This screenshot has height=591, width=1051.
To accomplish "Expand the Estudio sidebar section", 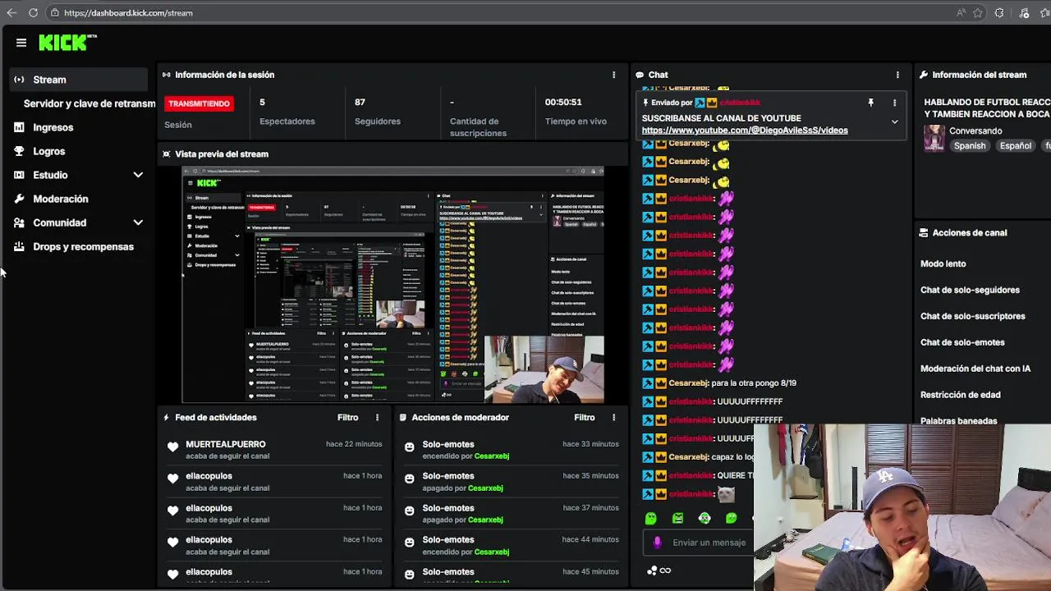I will (x=138, y=175).
